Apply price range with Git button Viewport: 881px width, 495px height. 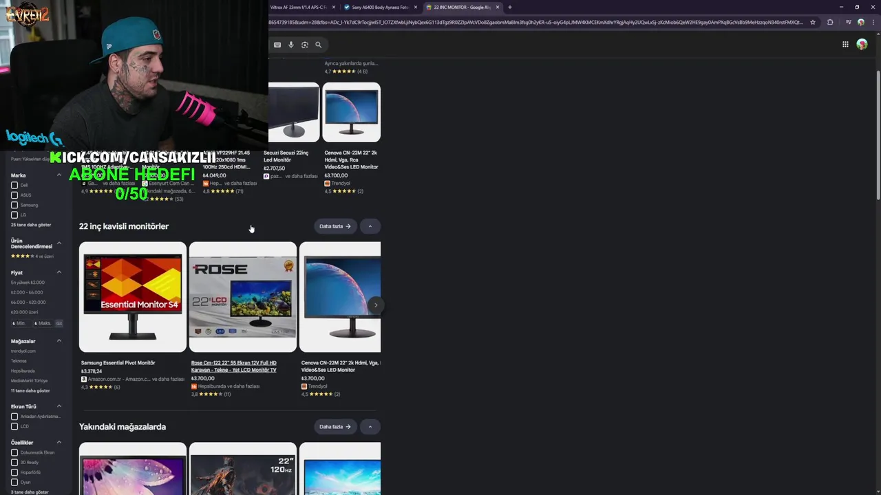(x=59, y=323)
